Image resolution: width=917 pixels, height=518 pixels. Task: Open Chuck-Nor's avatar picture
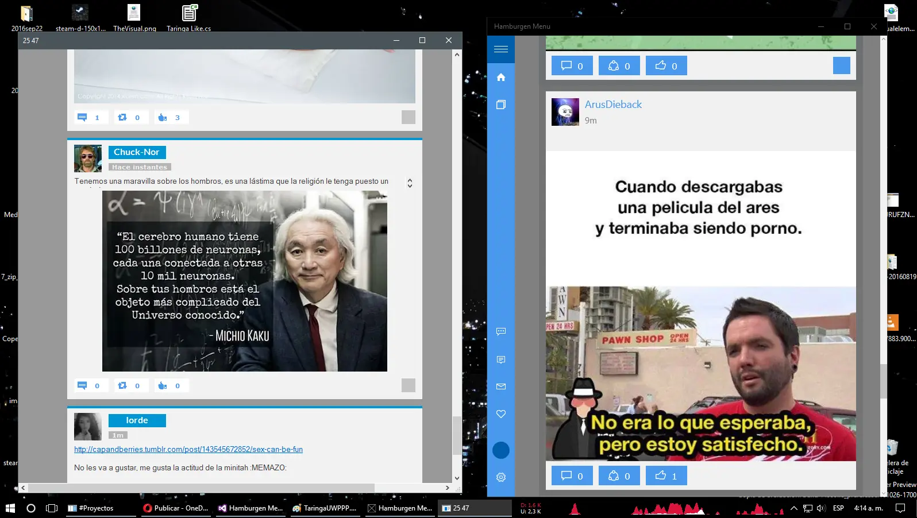[x=88, y=159]
